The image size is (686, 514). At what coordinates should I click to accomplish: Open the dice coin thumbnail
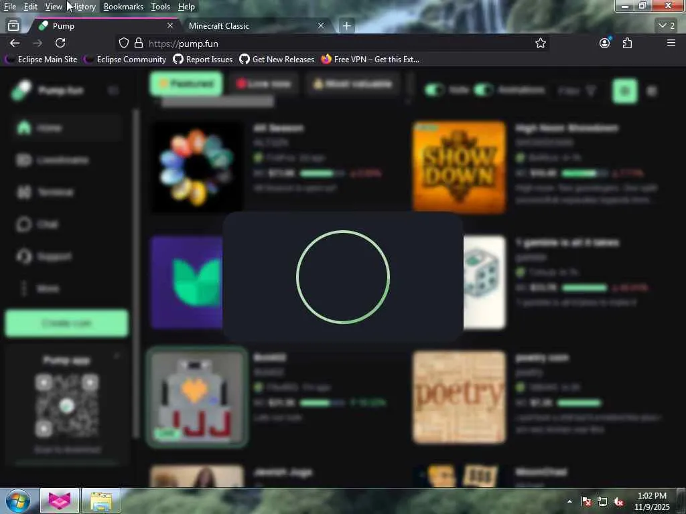(x=484, y=282)
